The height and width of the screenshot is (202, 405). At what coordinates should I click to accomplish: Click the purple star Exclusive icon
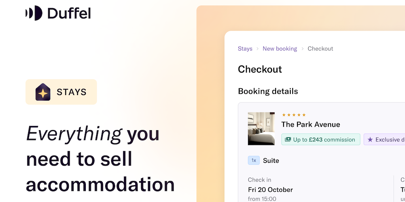point(370,139)
